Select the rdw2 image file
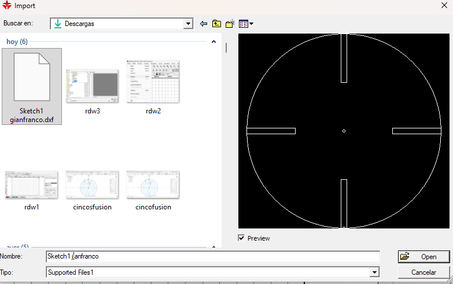This screenshot has height=284, width=453. pos(153,87)
